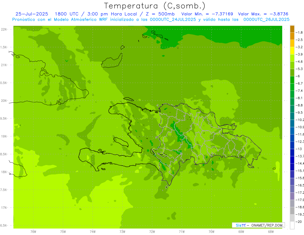Viewport: 304px width, 235px height.
Task: Click the initialization time 0000UTC_24JUL2025
Action: point(173,20)
